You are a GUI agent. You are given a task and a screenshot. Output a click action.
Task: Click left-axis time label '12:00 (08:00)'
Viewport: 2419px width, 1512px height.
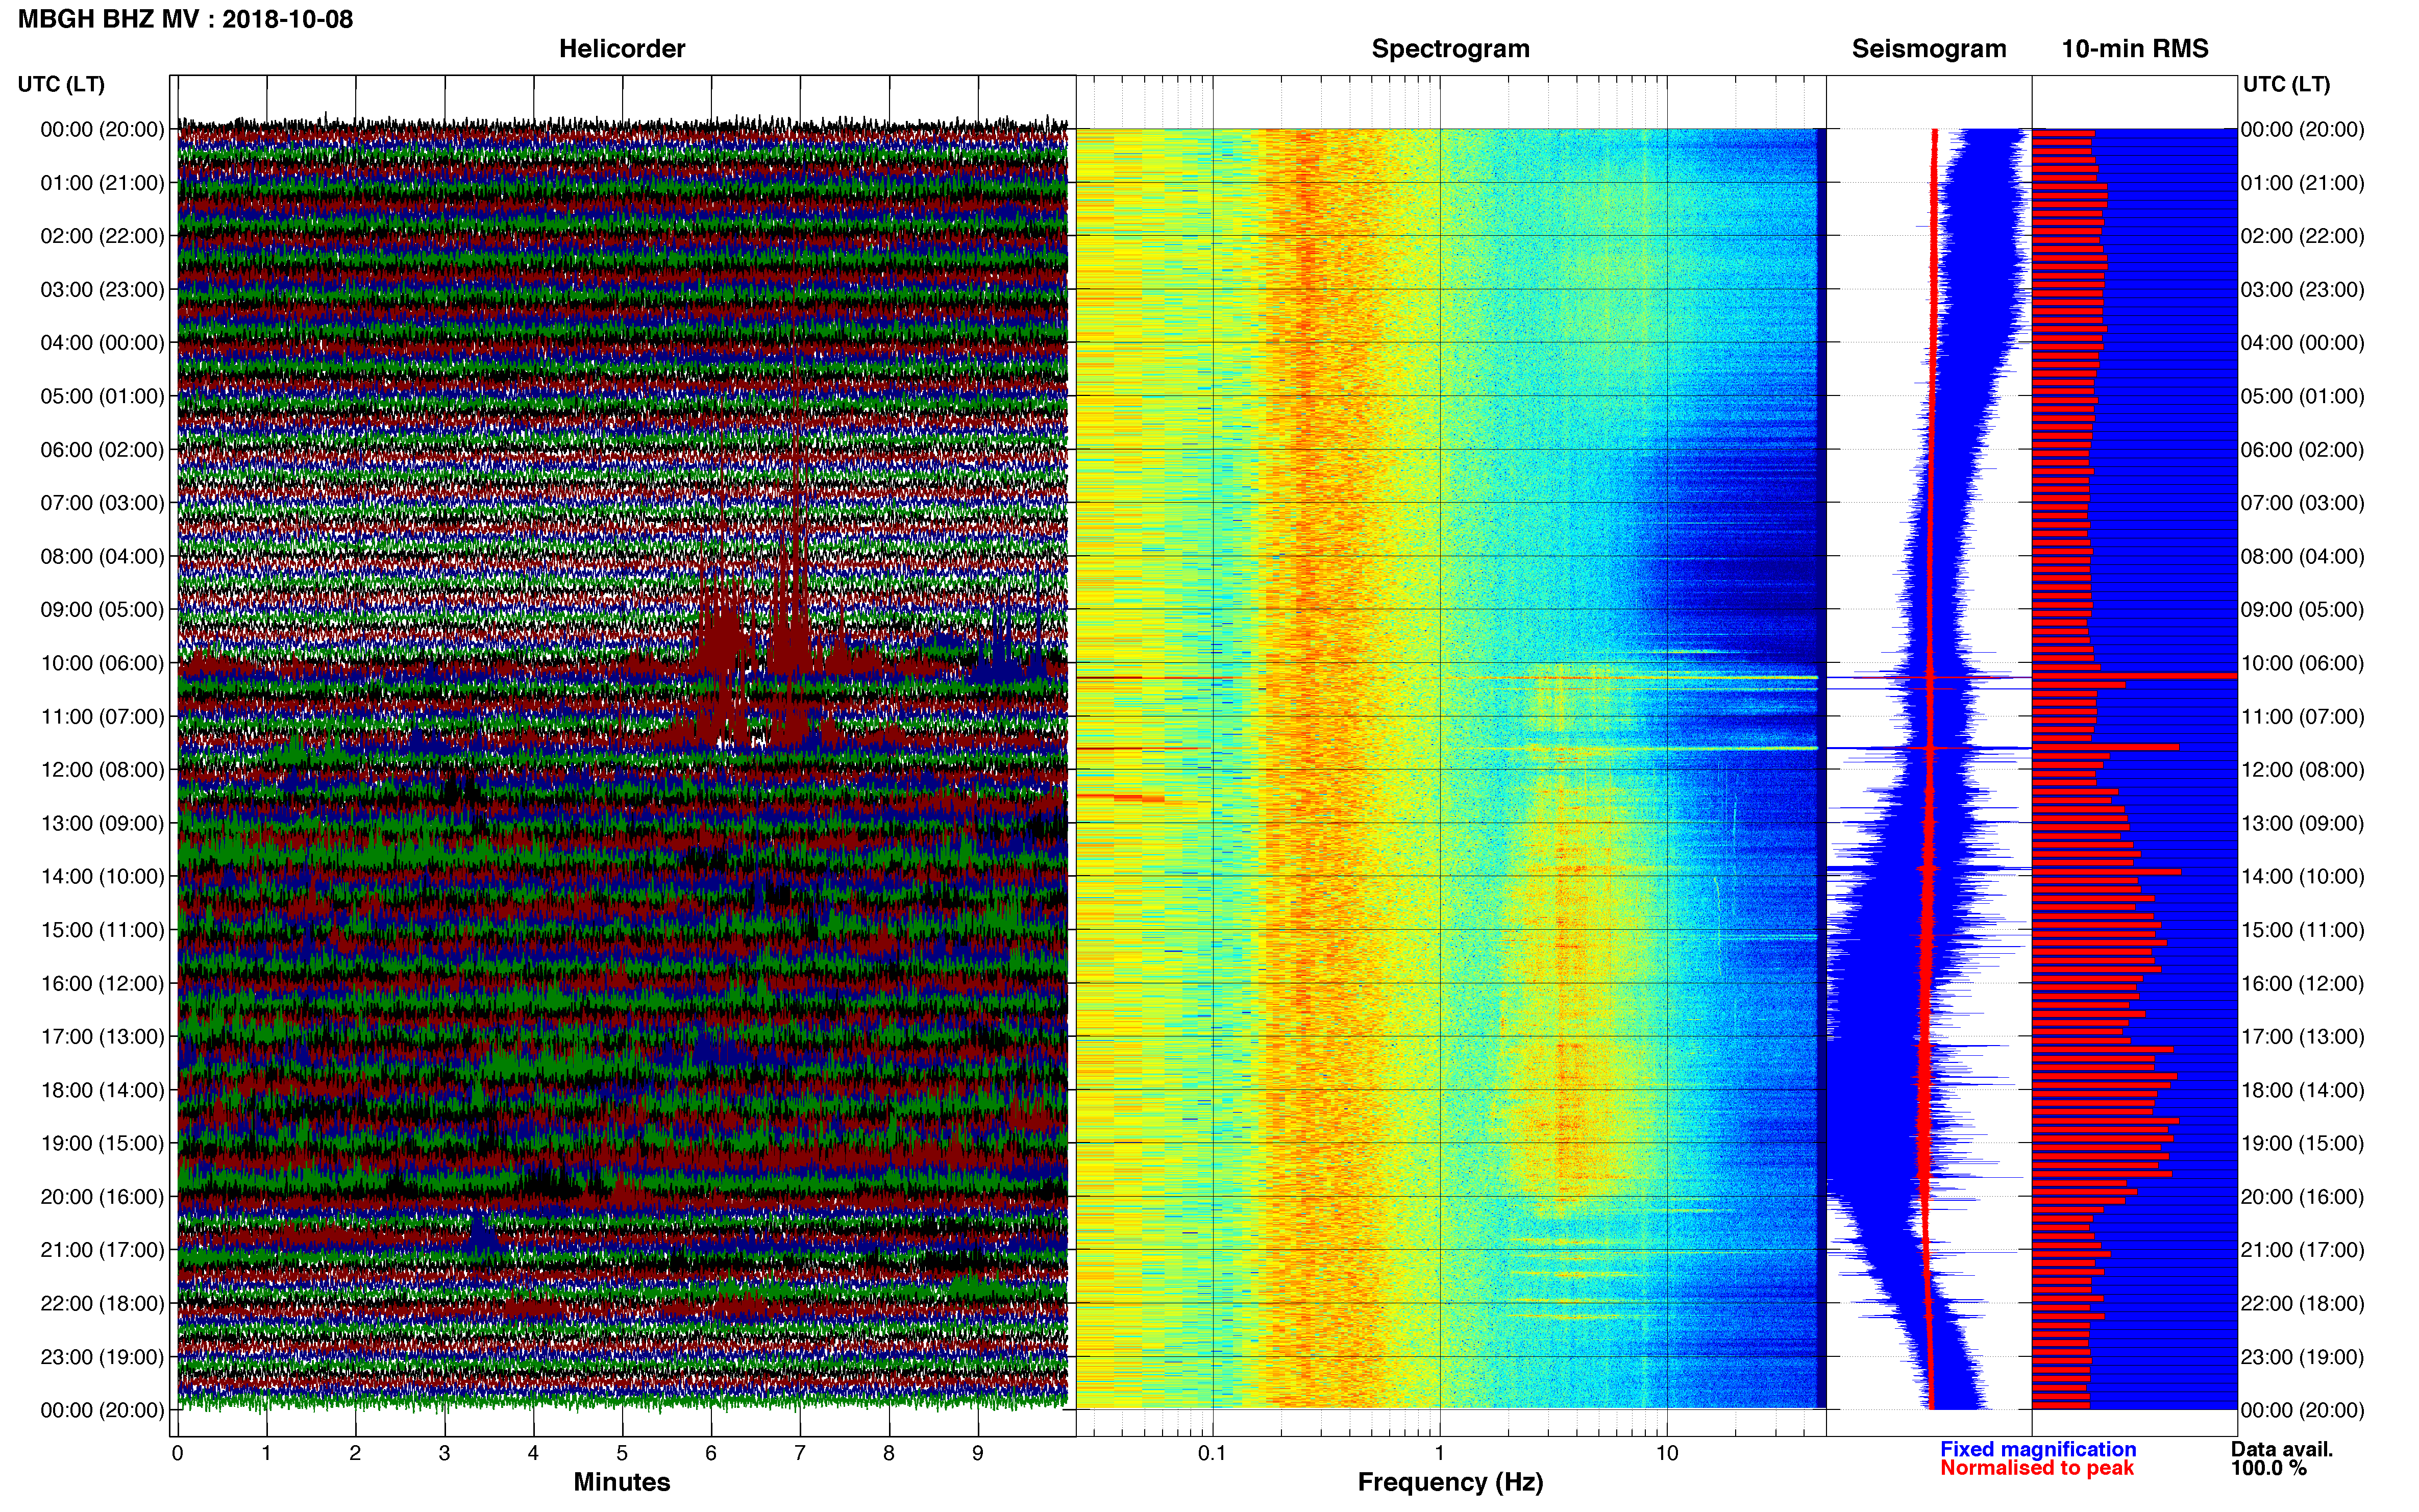[x=102, y=770]
